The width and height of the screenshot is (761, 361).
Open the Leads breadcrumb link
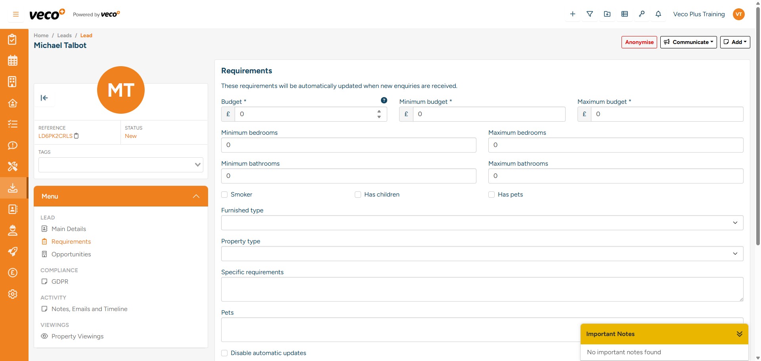pos(64,35)
